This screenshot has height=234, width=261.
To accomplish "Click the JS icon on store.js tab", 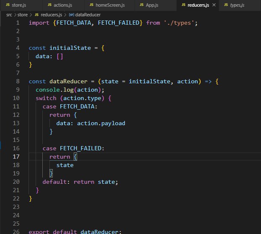I will coord(8,5).
